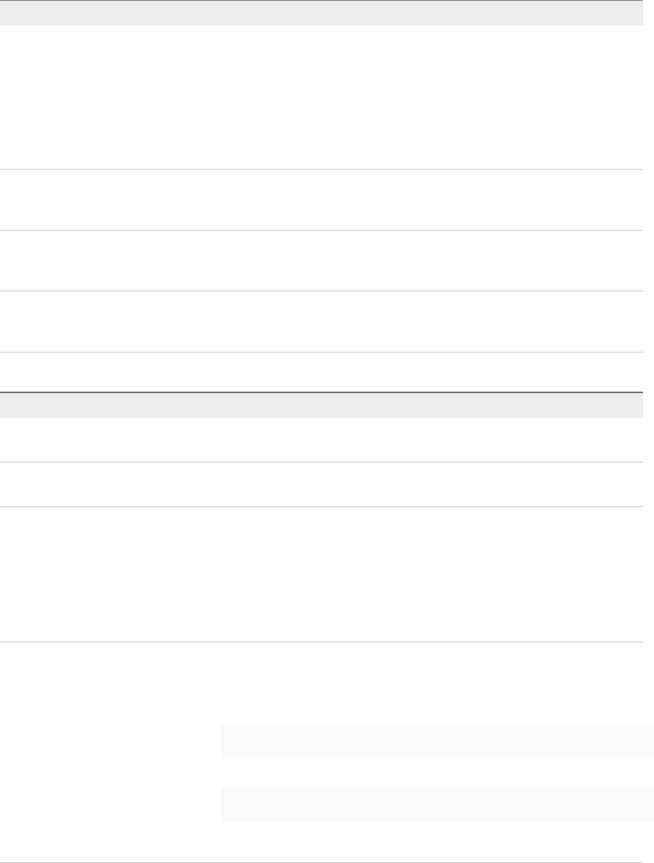This screenshot has height=863, width=654.
Task: Click the lower light-gray code block
Action: pos(437,805)
